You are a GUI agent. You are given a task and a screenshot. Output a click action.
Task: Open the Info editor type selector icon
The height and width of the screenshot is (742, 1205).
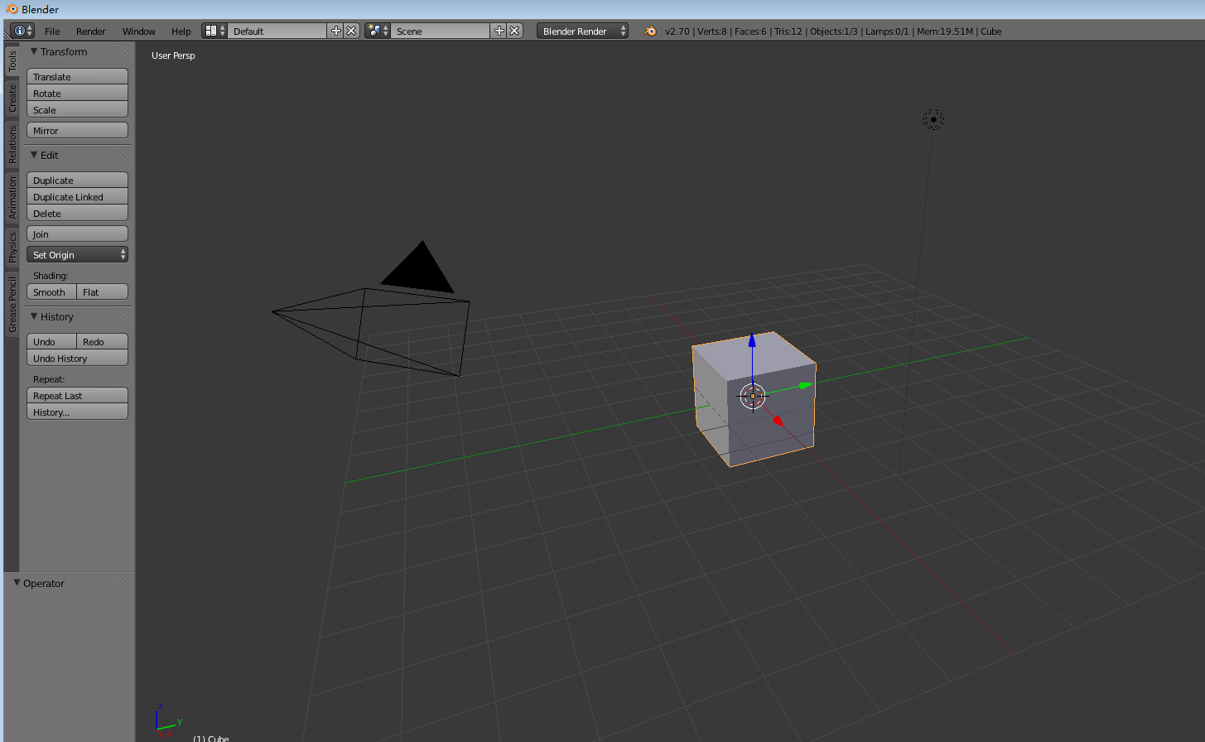point(22,31)
